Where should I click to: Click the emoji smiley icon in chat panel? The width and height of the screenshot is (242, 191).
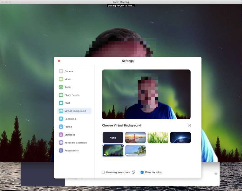pyautogui.click(x=216, y=173)
